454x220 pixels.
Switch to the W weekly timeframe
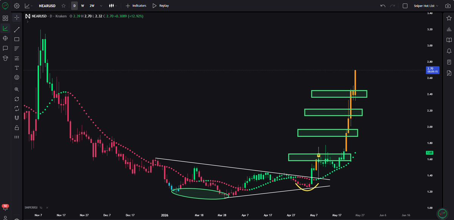coord(82,6)
